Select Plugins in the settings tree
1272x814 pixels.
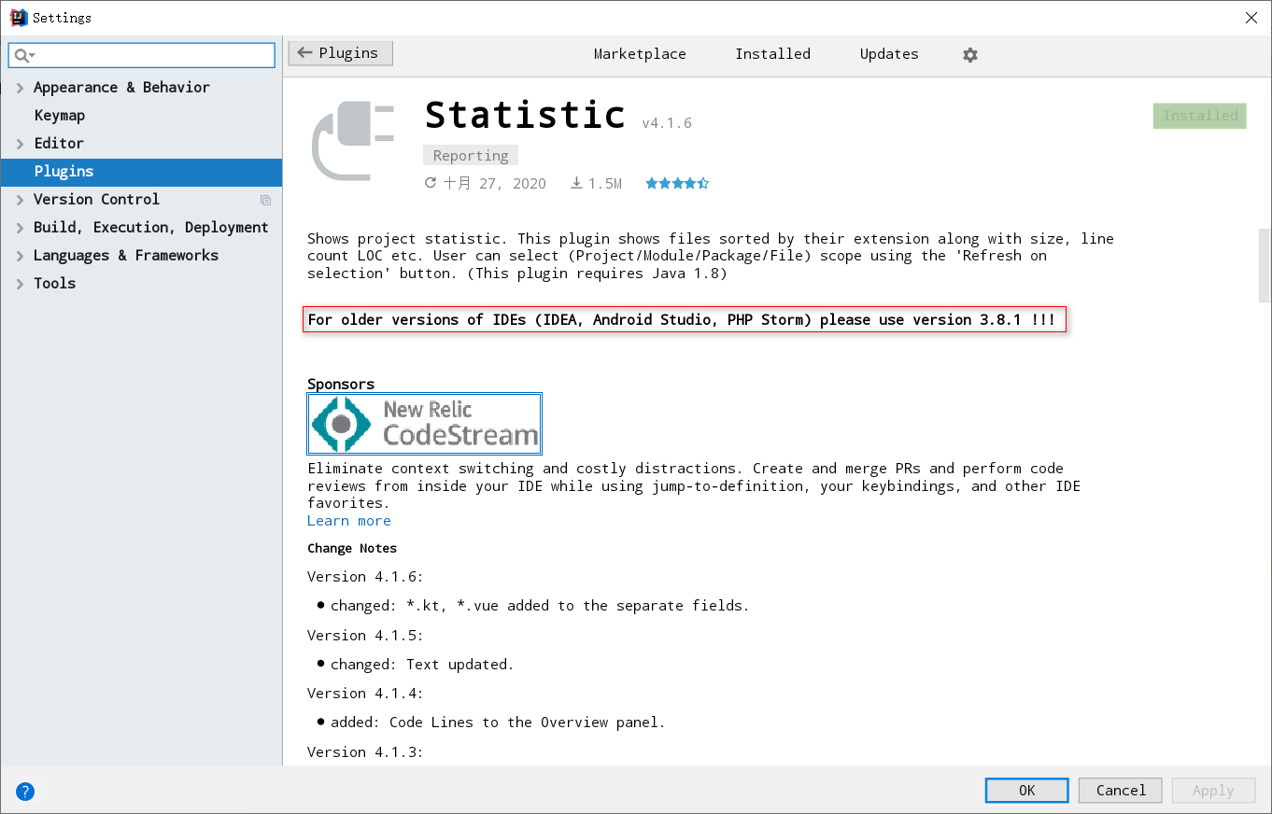tap(141, 172)
